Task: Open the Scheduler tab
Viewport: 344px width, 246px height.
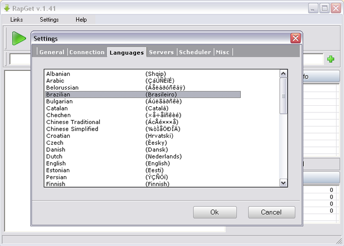Action: [195, 52]
